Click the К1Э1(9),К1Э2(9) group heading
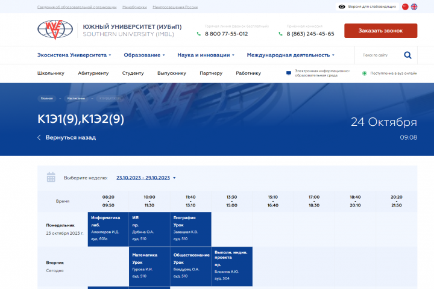This screenshot has height=289, width=434. [x=81, y=119]
